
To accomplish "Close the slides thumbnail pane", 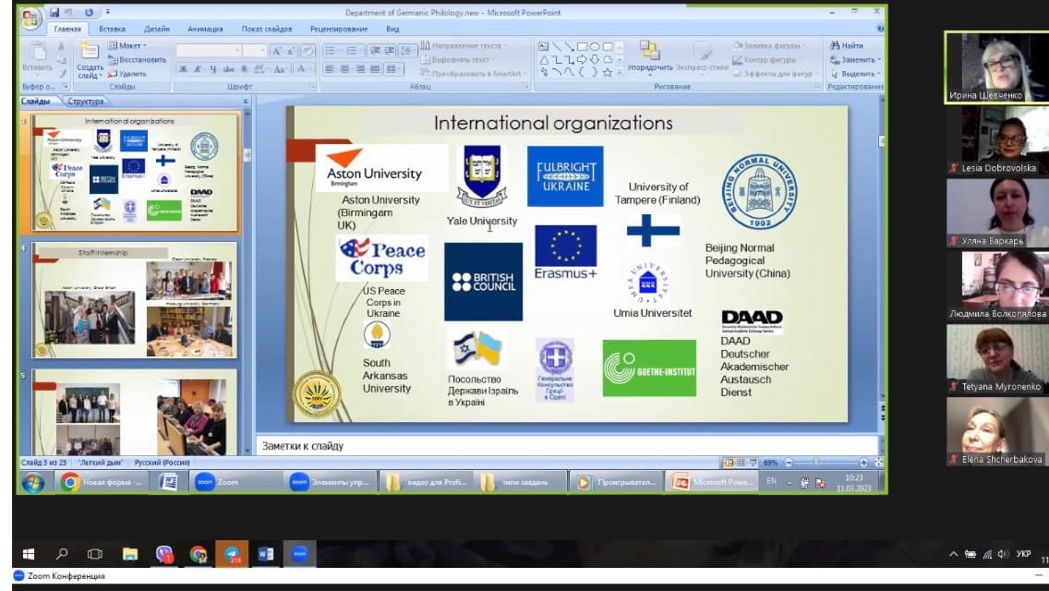I will click(x=246, y=101).
